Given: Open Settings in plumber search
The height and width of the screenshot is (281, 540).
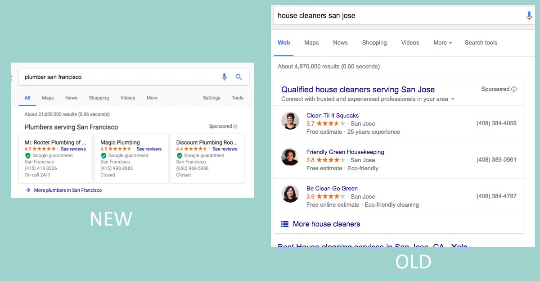Looking at the screenshot, I should pyautogui.click(x=211, y=98).
